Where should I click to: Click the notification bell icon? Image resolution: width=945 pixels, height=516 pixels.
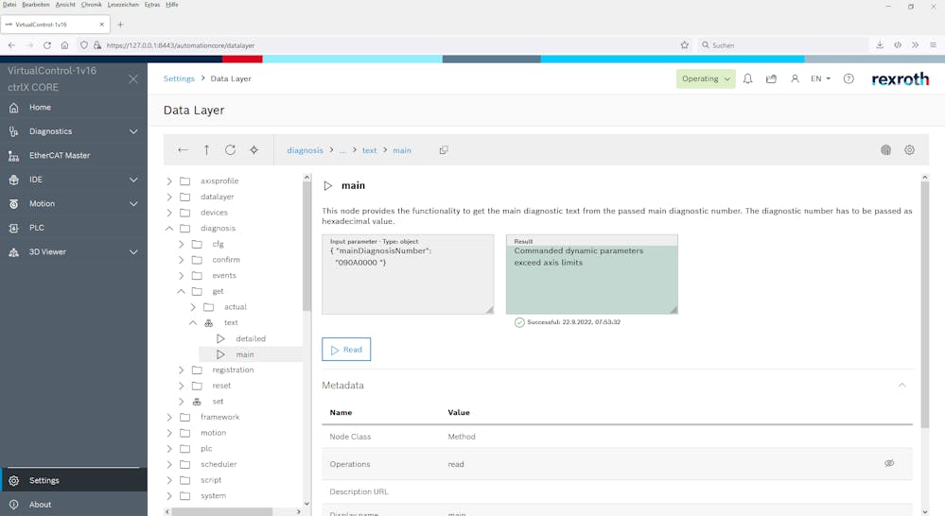point(747,79)
